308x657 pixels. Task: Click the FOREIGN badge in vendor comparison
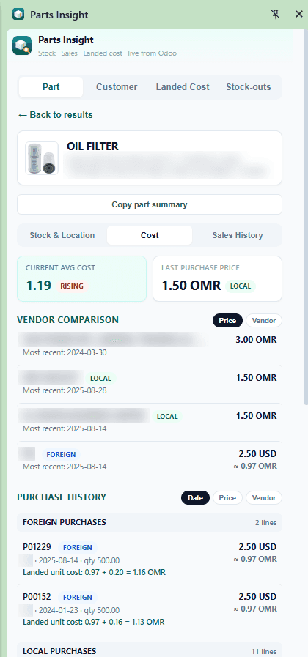tap(61, 454)
